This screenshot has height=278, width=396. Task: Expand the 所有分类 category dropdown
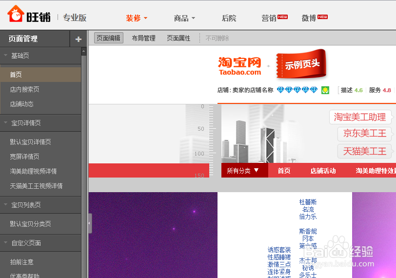(244, 171)
